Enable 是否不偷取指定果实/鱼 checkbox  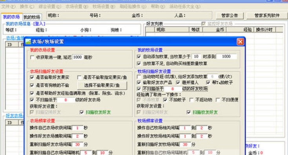point(79,77)
